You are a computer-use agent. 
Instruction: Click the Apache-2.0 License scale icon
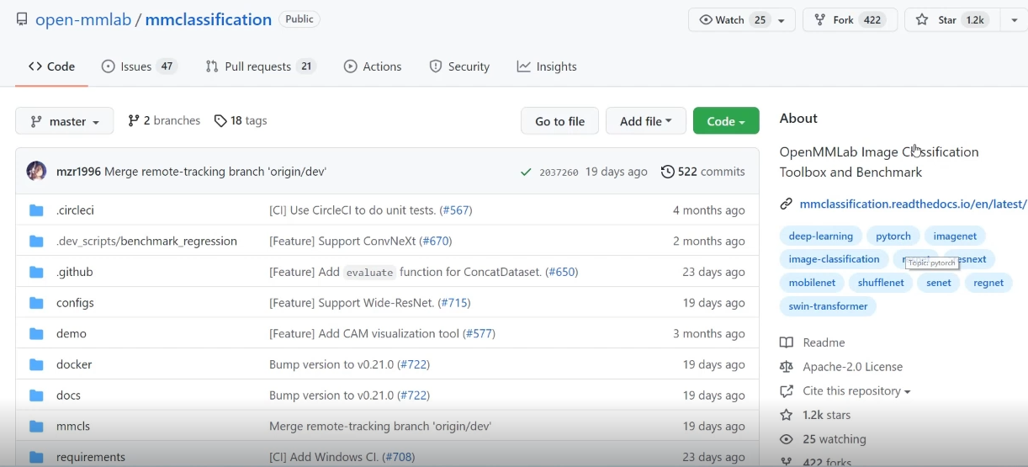787,367
